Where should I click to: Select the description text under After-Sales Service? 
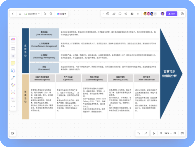[x=146, y=100]
